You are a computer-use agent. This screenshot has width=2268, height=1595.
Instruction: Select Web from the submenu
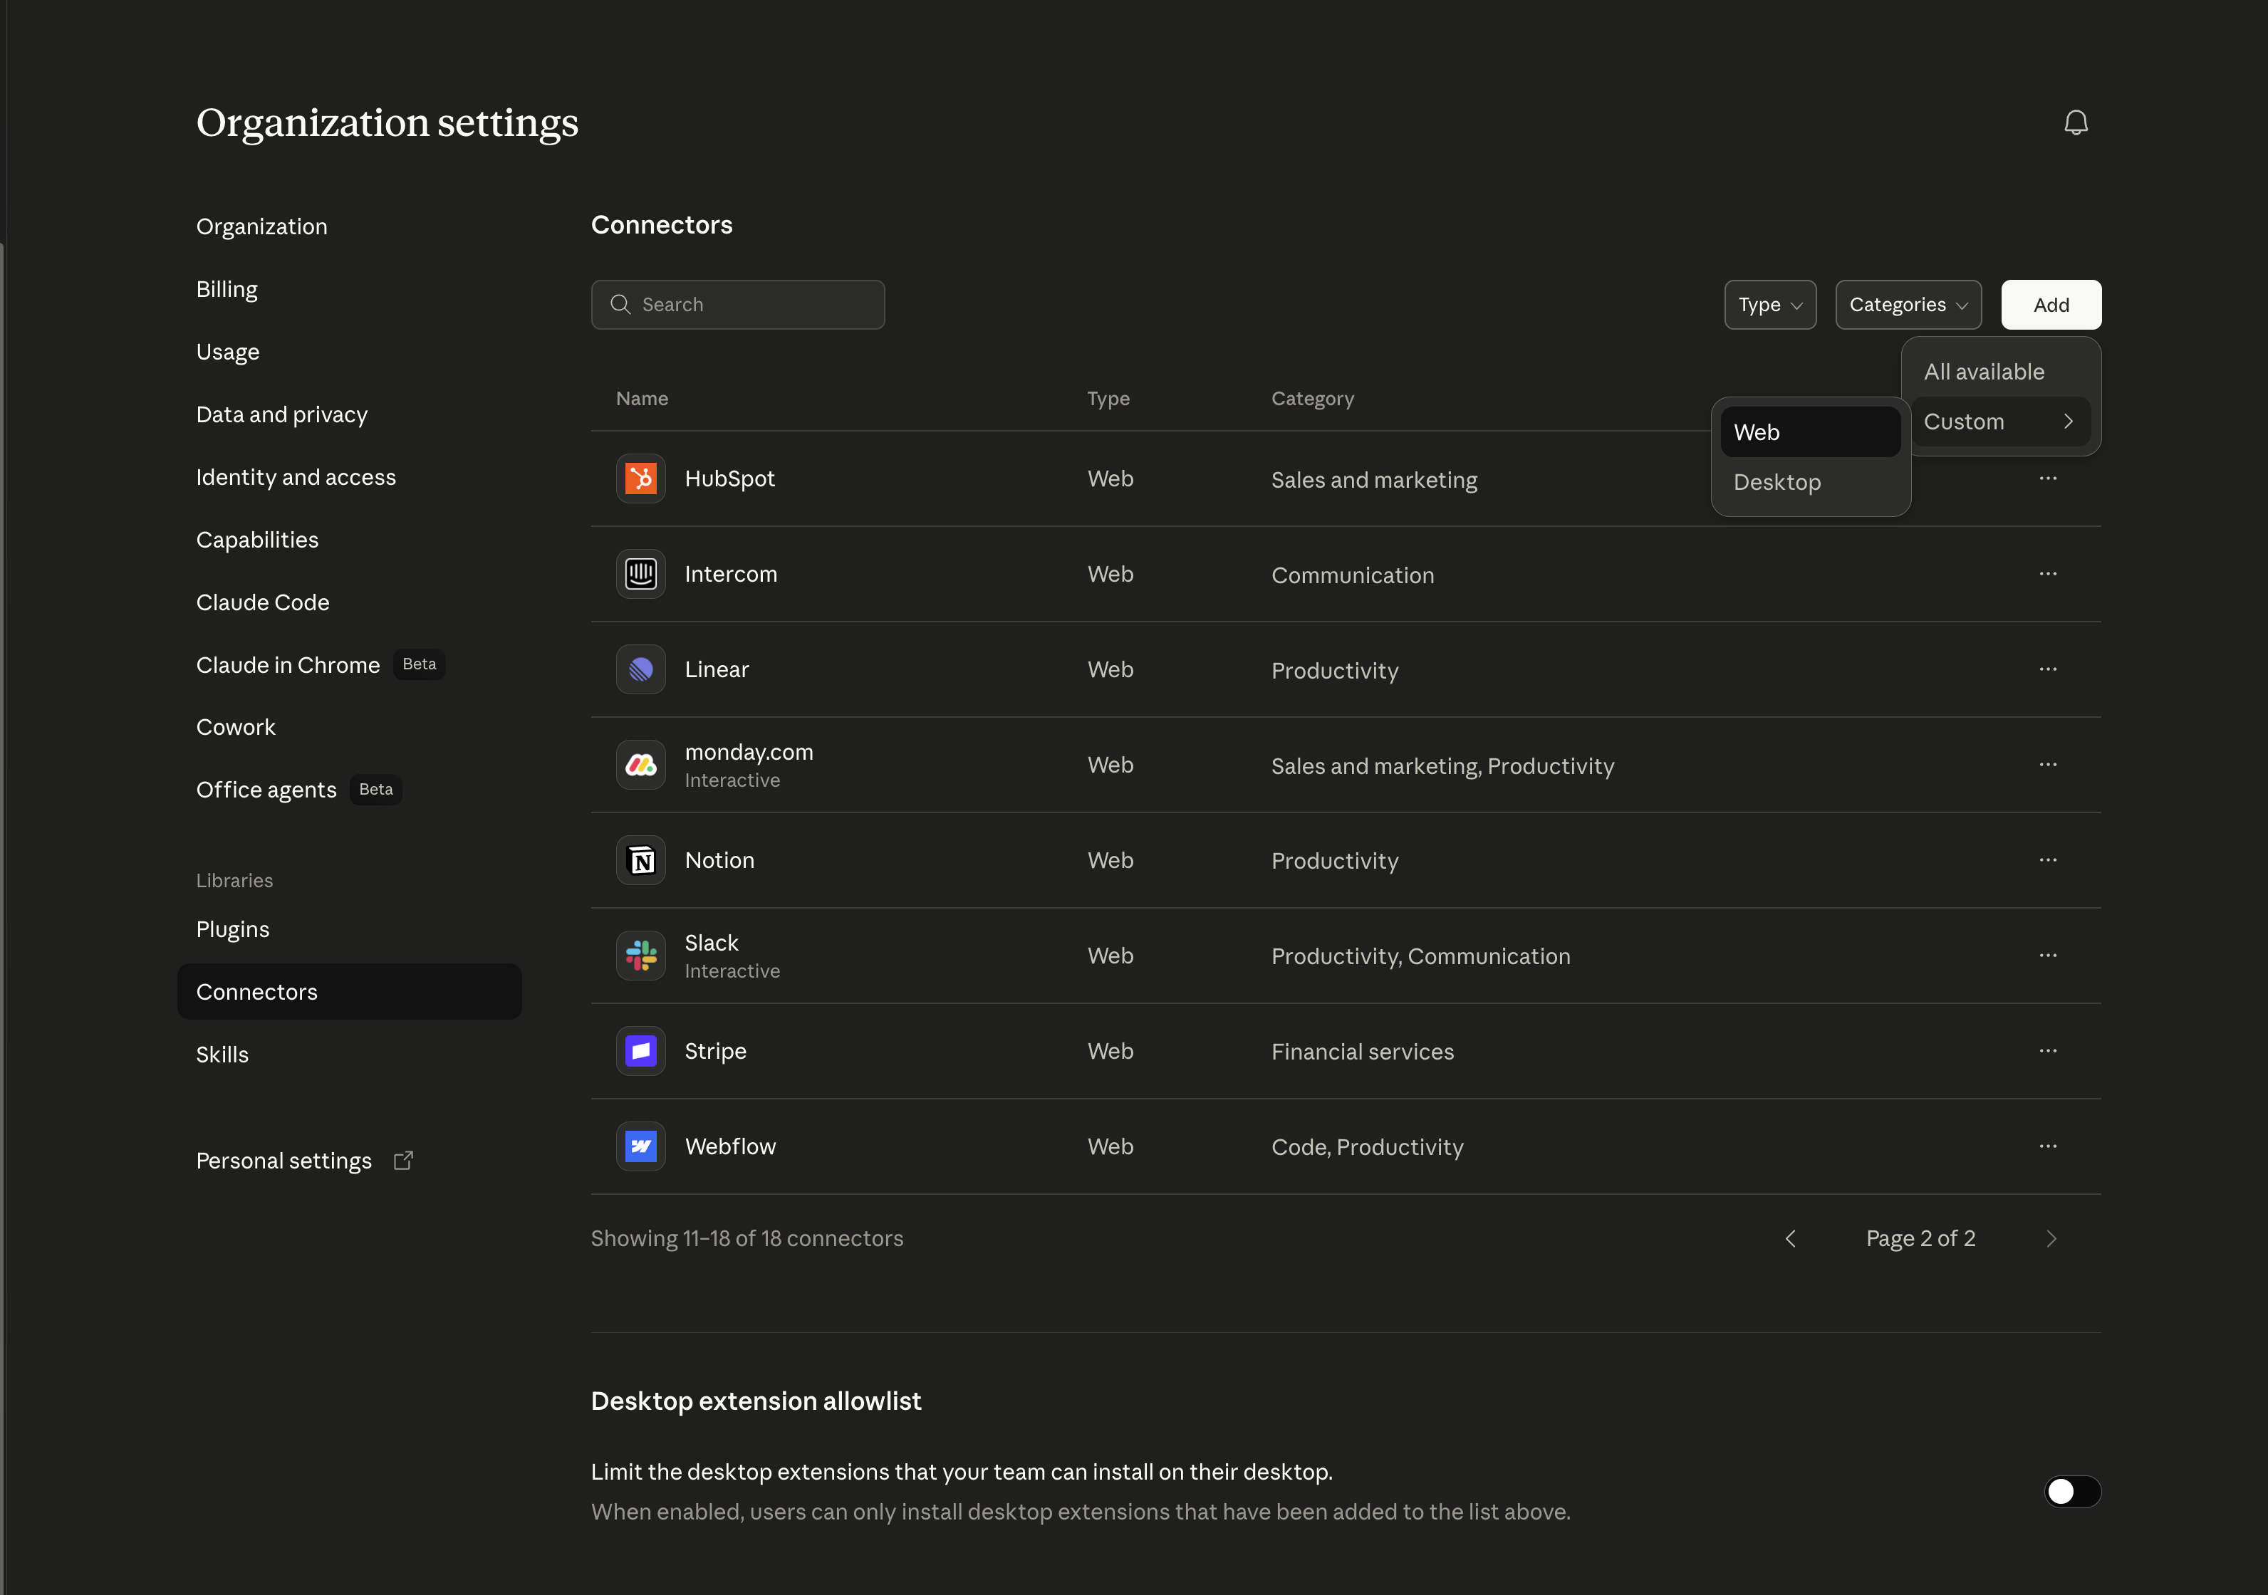(x=1809, y=433)
